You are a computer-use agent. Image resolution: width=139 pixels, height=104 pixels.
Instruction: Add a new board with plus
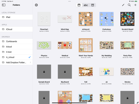135,5
